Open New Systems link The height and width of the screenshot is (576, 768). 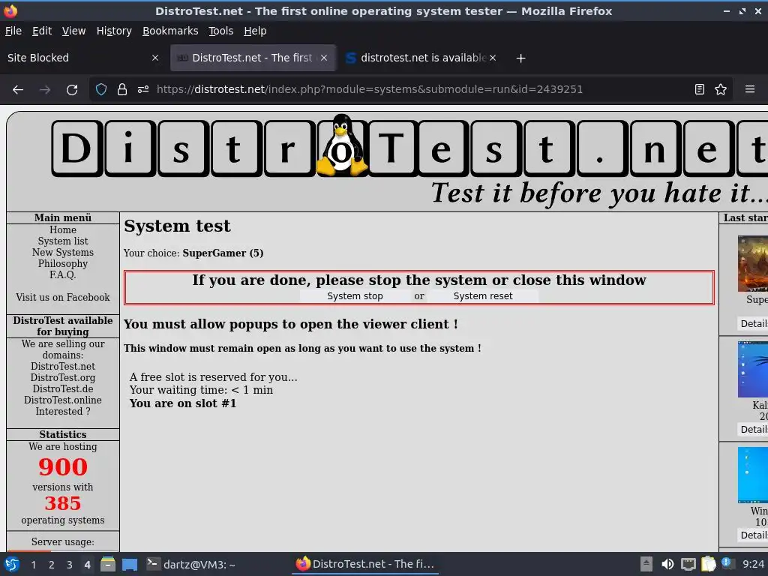click(63, 252)
